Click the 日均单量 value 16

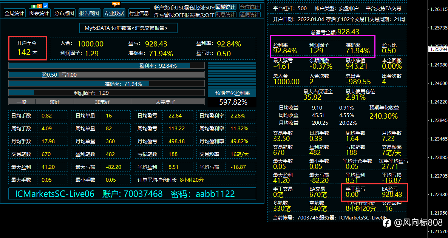coord(109,116)
